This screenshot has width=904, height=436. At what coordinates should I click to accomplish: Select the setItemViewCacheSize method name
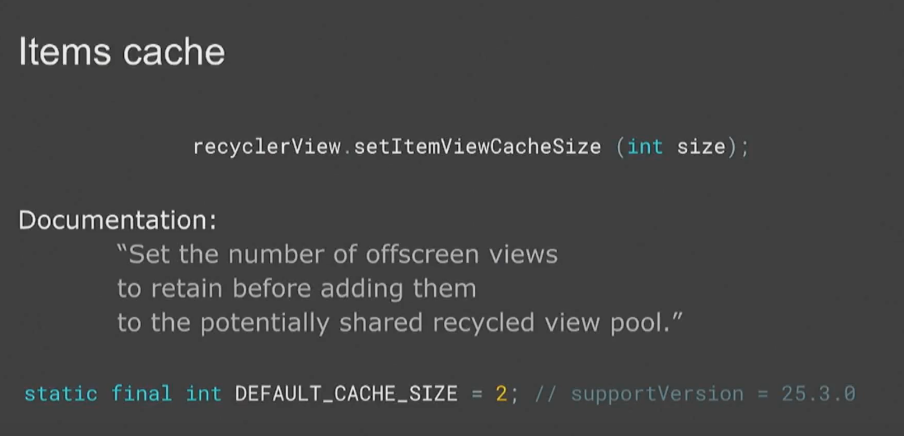[477, 146]
